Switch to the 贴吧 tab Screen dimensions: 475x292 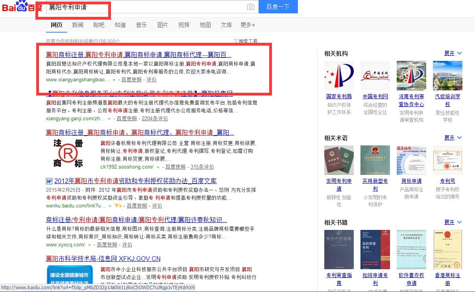[99, 25]
